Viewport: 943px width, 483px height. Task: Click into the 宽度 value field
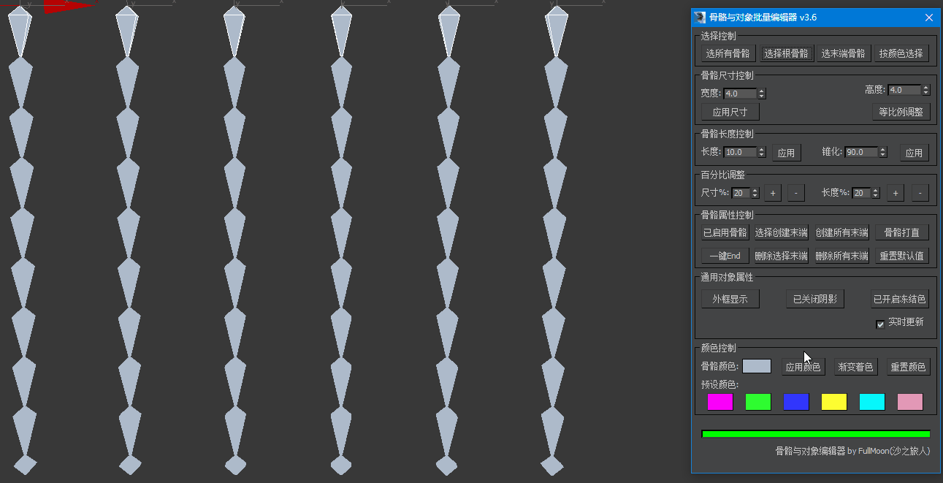(740, 94)
